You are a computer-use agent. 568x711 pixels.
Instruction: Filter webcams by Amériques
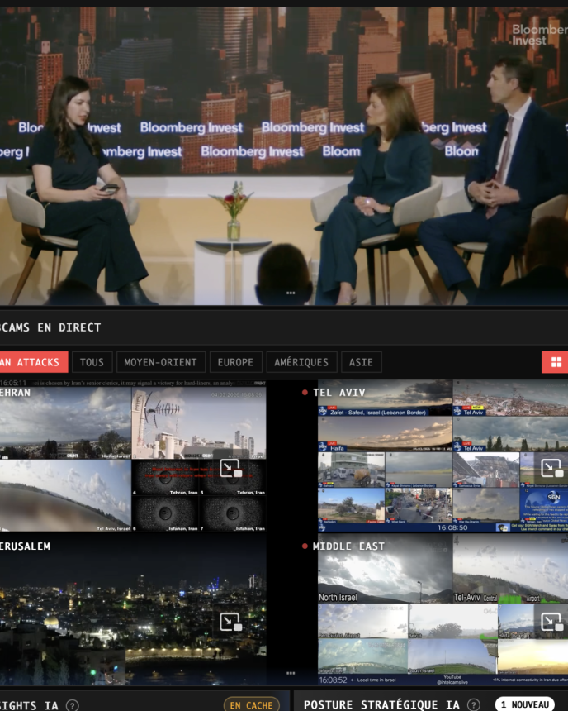point(301,362)
